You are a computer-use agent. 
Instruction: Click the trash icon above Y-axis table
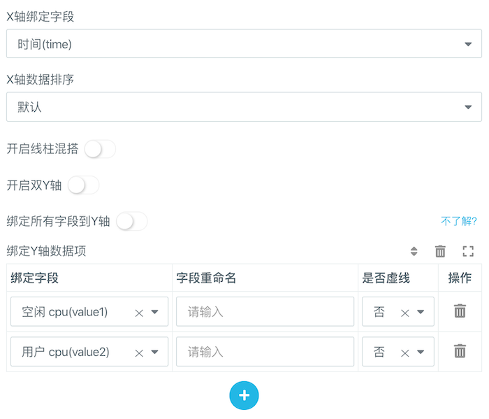(440, 251)
